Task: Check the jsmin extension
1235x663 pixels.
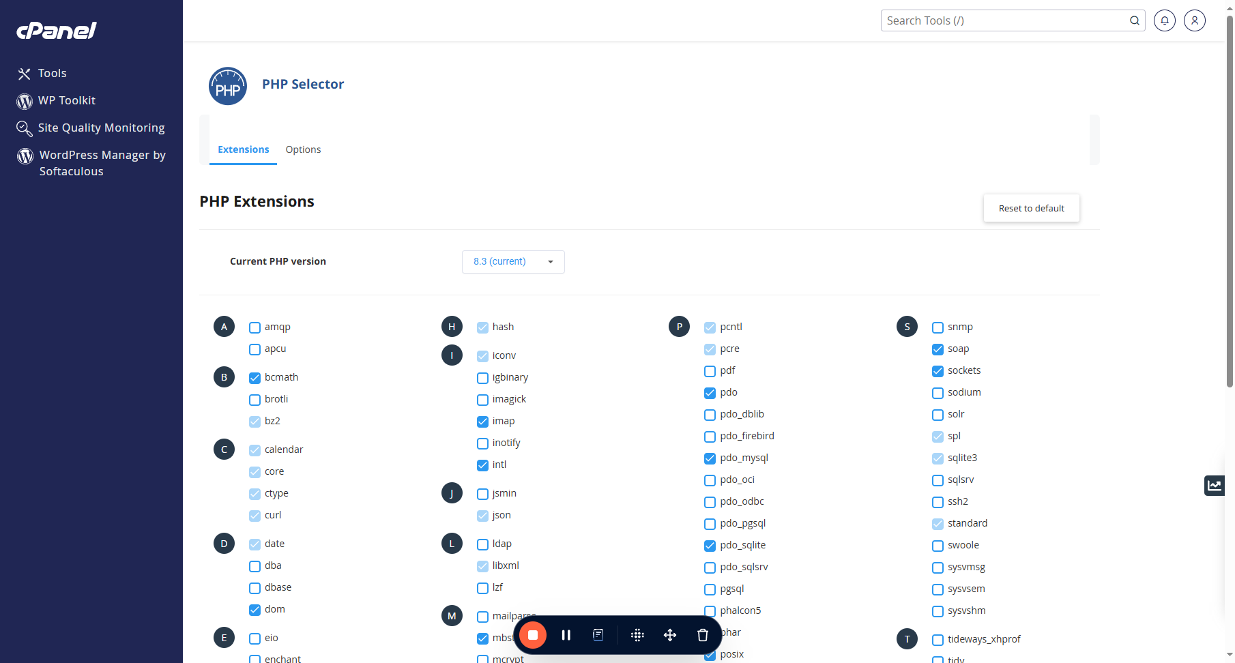Action: 482,494
